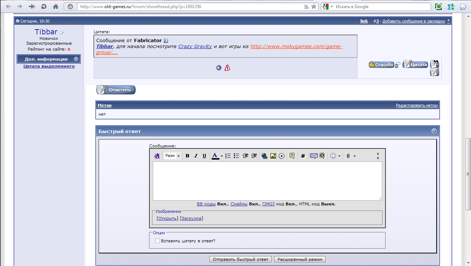Open mobygames.com game-group link
This screenshot has height=266, width=471.
(219, 50)
